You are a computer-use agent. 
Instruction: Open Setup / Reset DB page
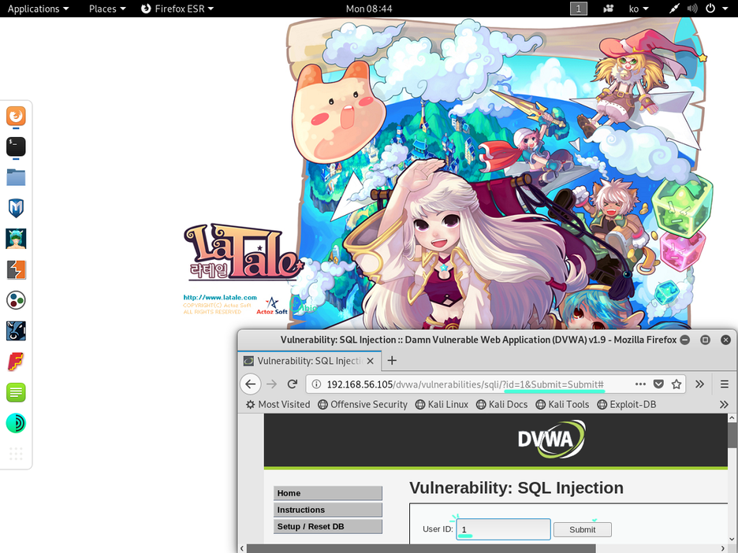327,526
